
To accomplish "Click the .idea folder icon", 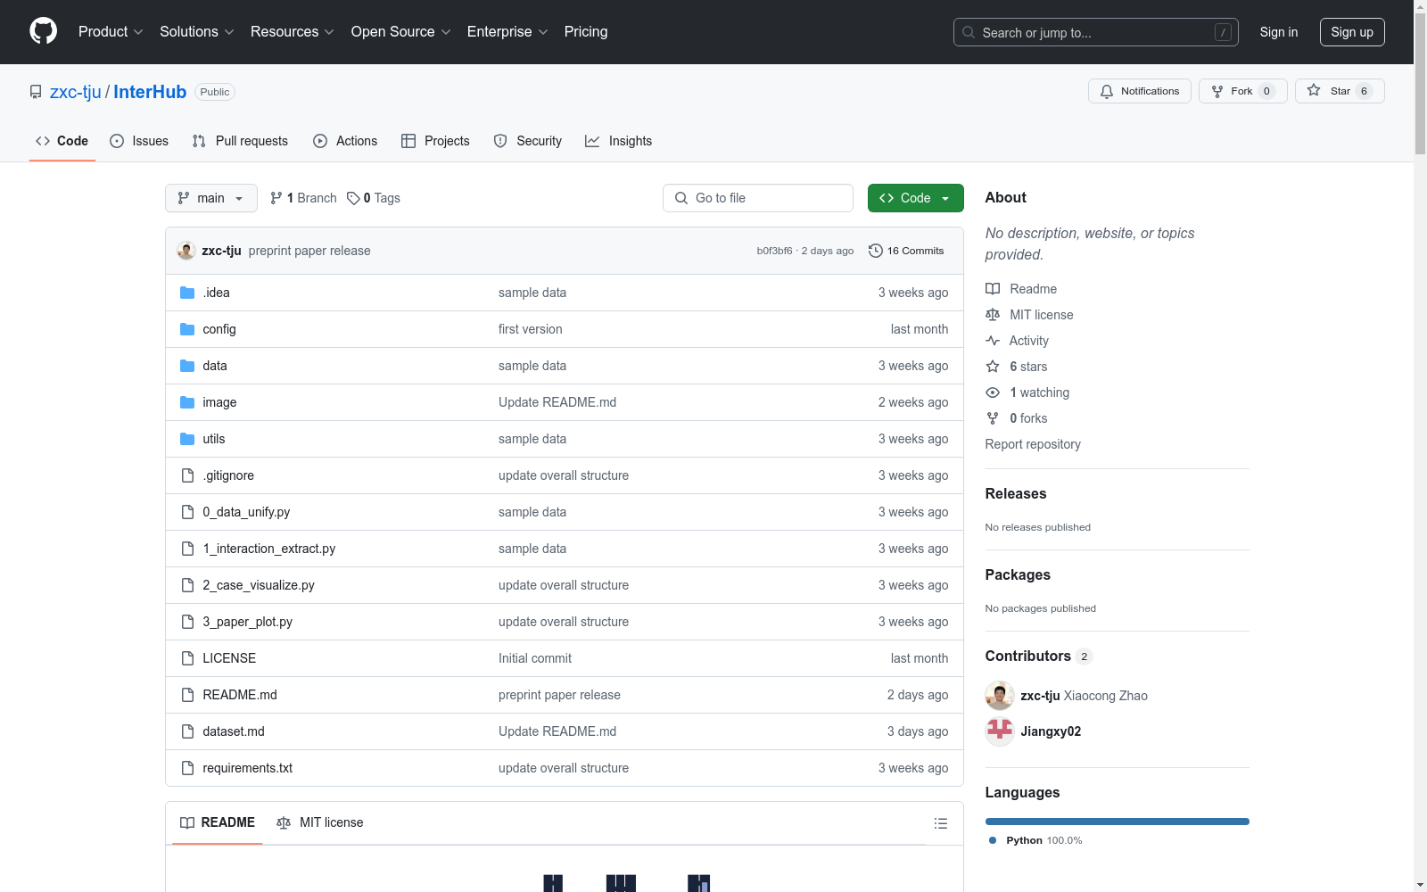I will click(x=187, y=293).
